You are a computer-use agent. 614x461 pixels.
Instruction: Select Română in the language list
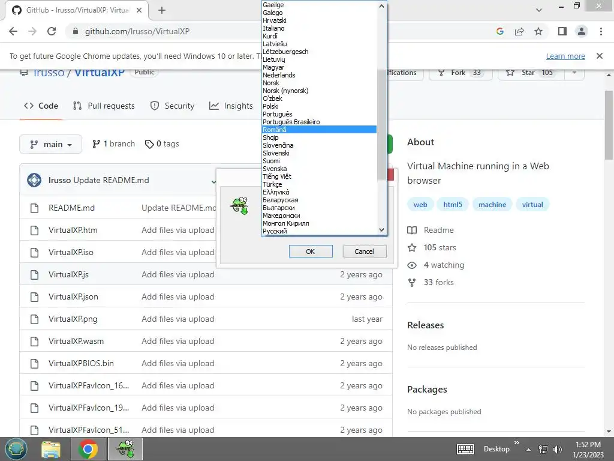(319, 130)
